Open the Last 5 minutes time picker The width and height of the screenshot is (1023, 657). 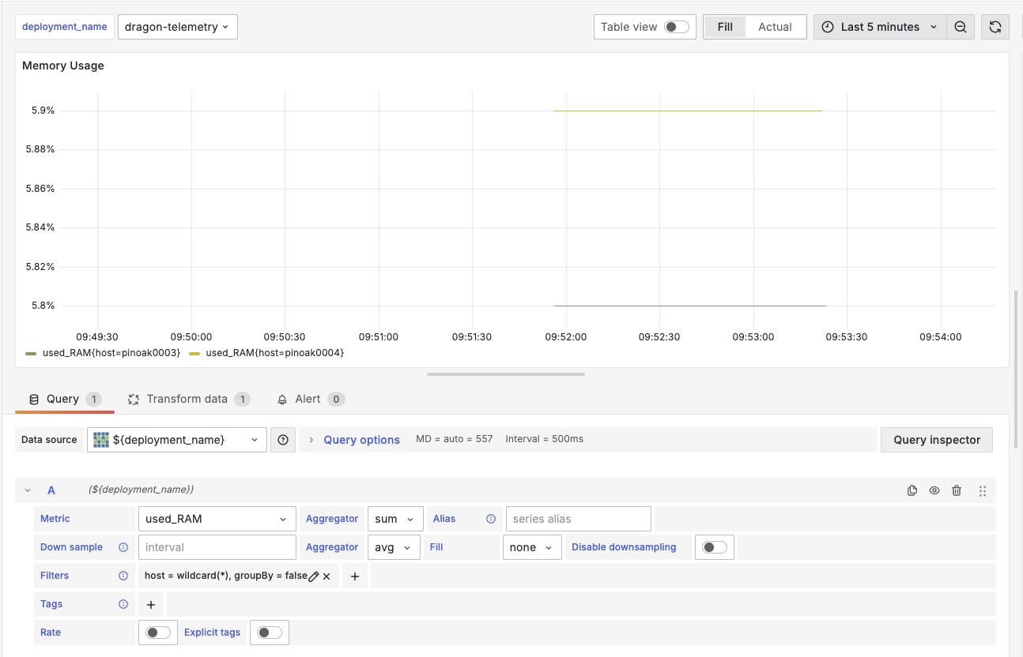click(879, 27)
